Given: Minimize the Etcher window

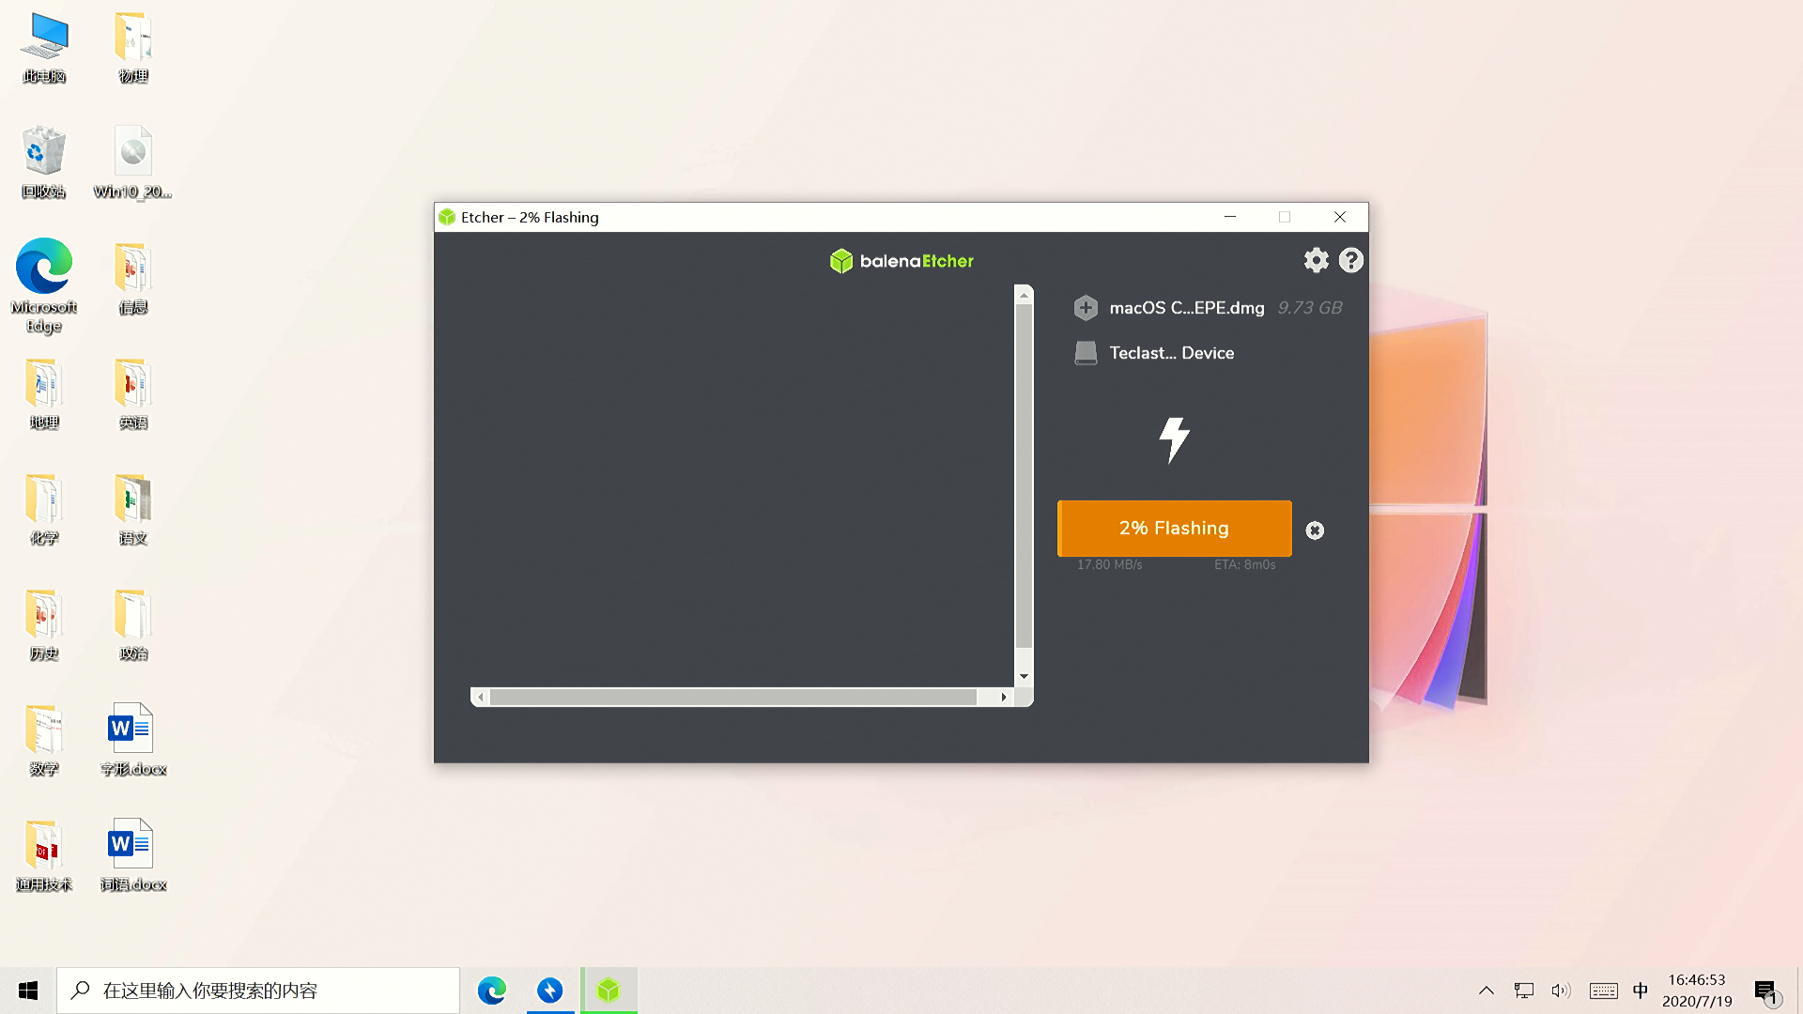Looking at the screenshot, I should click(x=1230, y=217).
